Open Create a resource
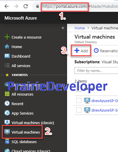Screen dimensions: 118x152 pyautogui.click(x=27, y=37)
